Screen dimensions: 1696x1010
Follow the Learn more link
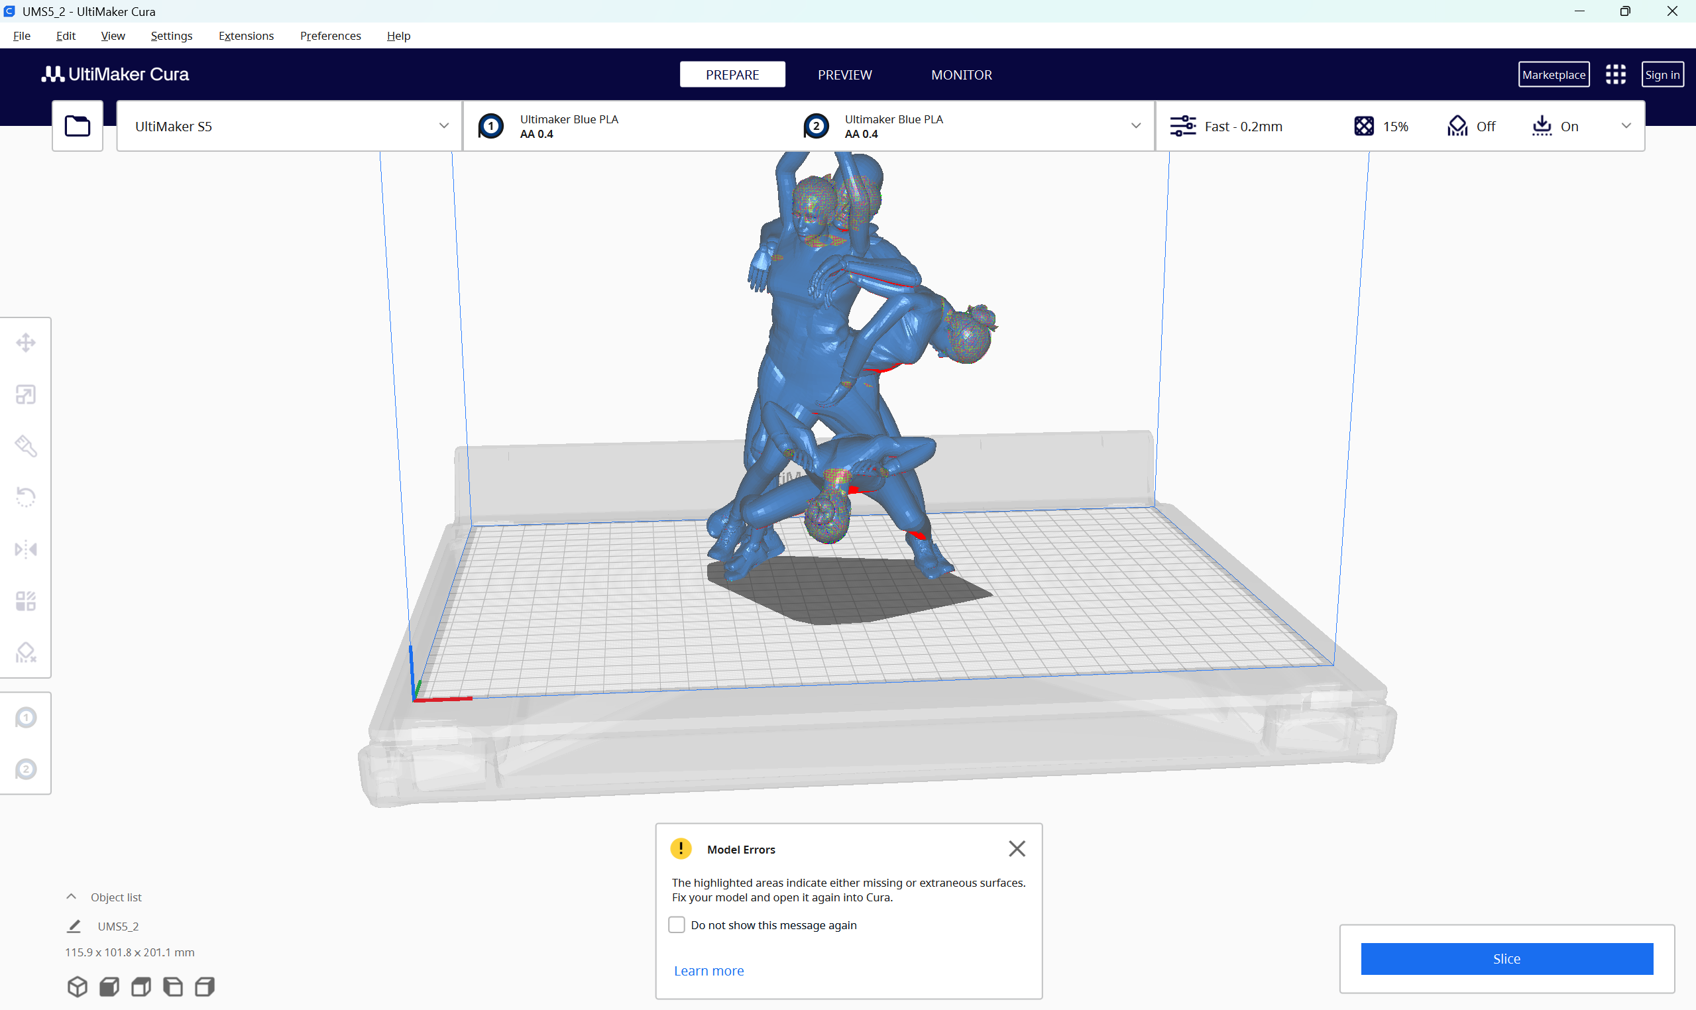(708, 971)
